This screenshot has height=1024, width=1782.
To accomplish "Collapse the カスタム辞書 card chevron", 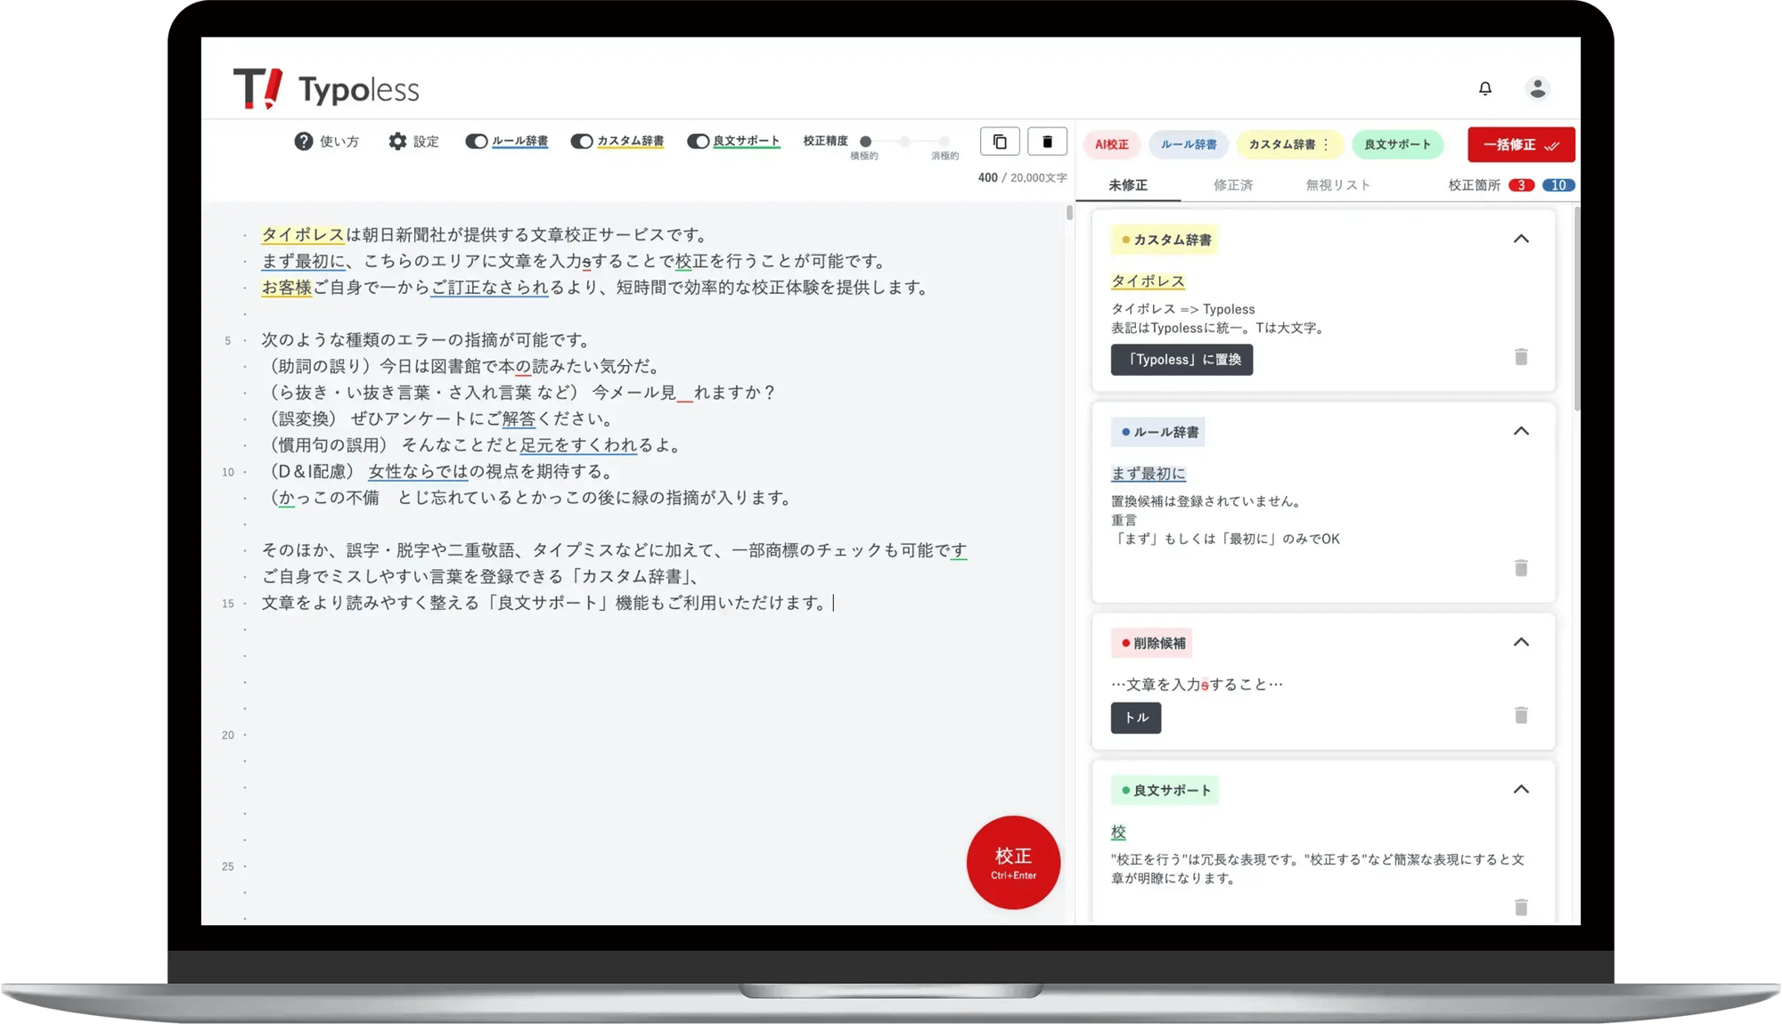I will [1521, 239].
